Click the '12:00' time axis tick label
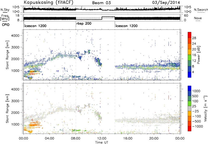The image size is (208, 144). [x=102, y=139]
